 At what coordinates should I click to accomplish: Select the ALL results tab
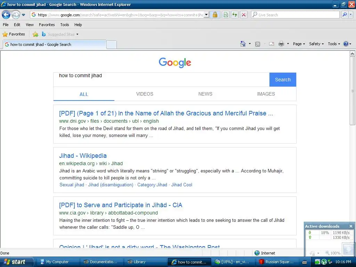pos(84,94)
